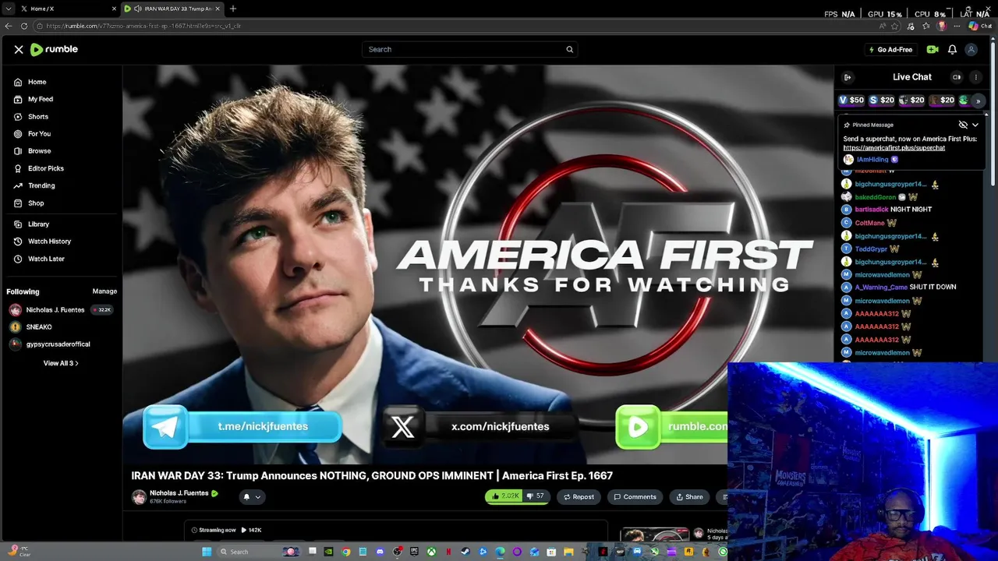Dislike the video with the thumbs-down 57 button
Image resolution: width=998 pixels, height=561 pixels.
pyautogui.click(x=536, y=496)
